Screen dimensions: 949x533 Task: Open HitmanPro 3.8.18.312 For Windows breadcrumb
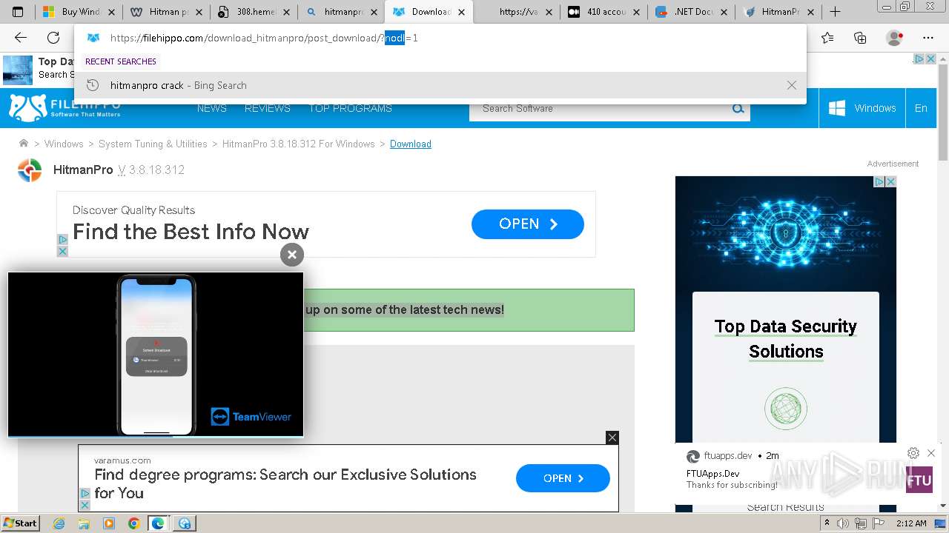pos(299,144)
